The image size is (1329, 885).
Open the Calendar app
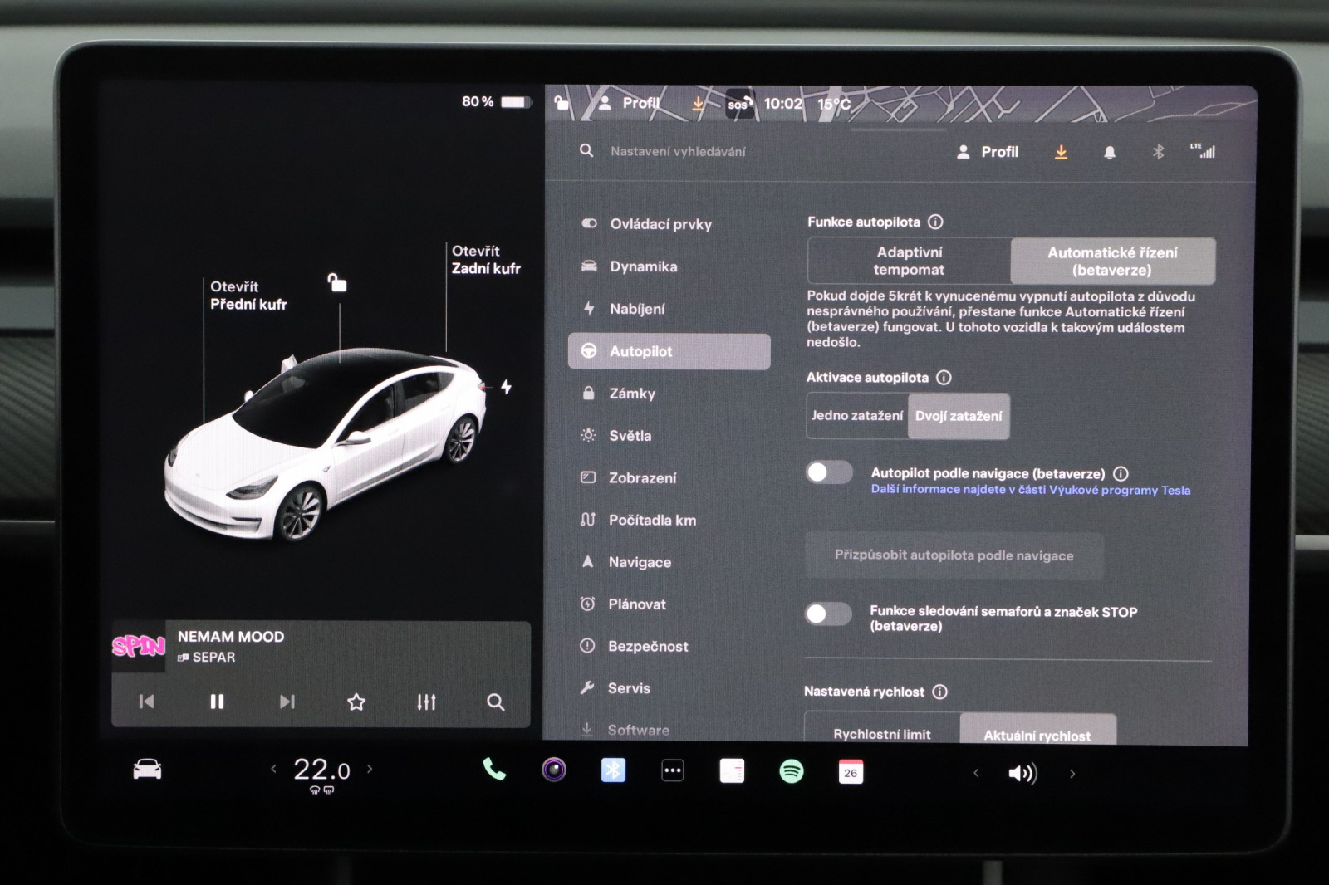[851, 772]
